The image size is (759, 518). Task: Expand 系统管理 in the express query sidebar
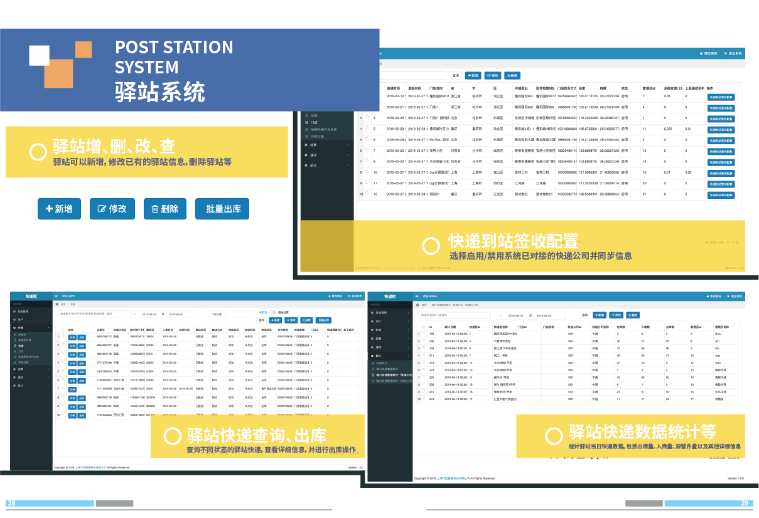[x=31, y=311]
